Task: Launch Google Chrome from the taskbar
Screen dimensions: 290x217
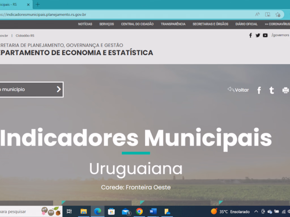Action: click(x=139, y=211)
